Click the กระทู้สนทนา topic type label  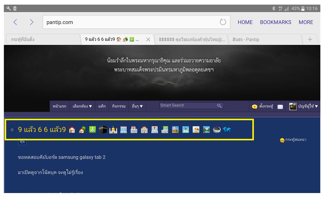pyautogui.click(x=293, y=140)
